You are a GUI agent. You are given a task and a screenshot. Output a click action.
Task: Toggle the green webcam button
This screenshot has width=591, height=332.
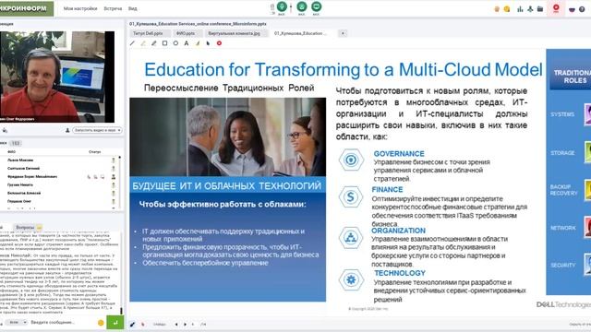[x=302, y=6]
